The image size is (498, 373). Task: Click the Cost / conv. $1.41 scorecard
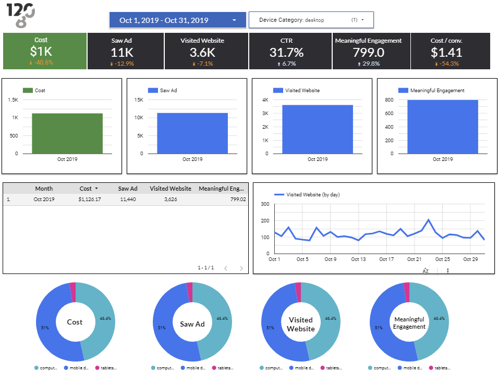coord(451,51)
